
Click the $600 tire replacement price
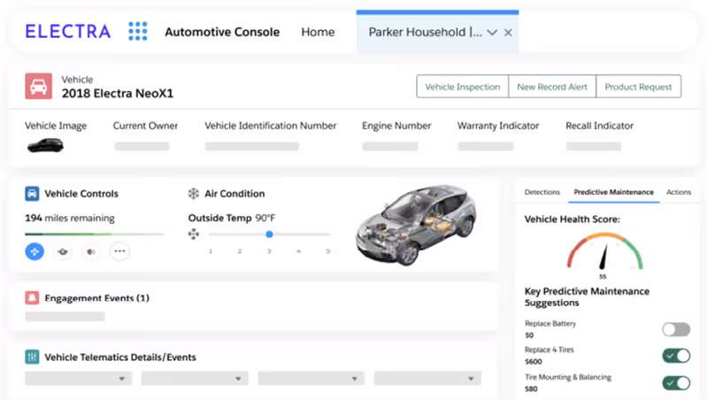click(x=534, y=362)
